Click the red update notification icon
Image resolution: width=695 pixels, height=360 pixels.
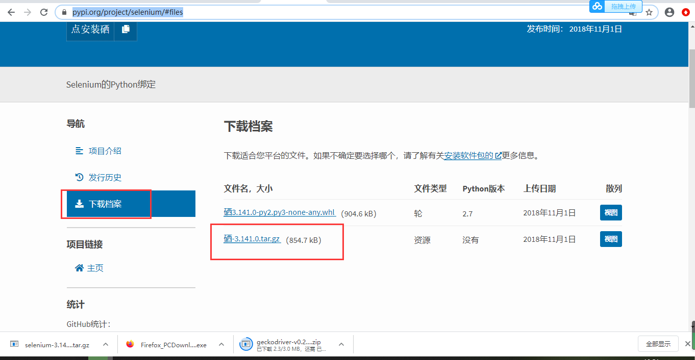click(686, 12)
